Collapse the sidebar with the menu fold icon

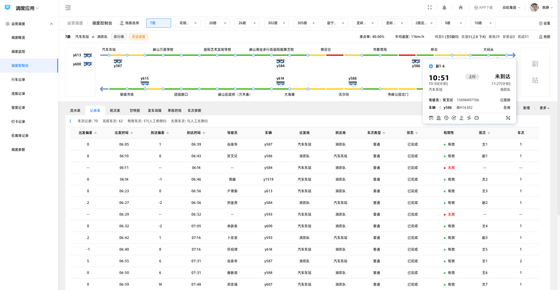(68, 8)
